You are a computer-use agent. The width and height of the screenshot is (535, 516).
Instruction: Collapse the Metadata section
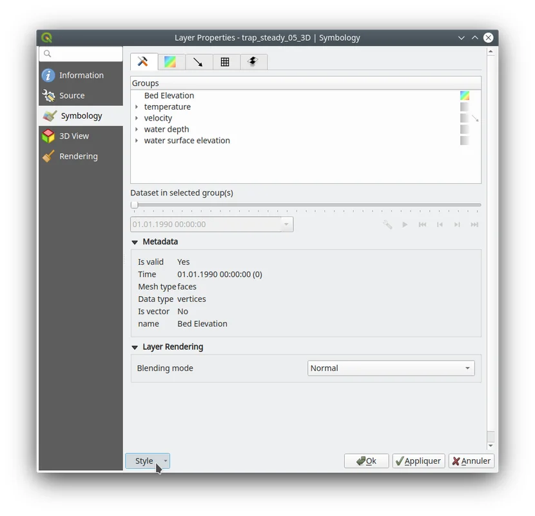(135, 242)
